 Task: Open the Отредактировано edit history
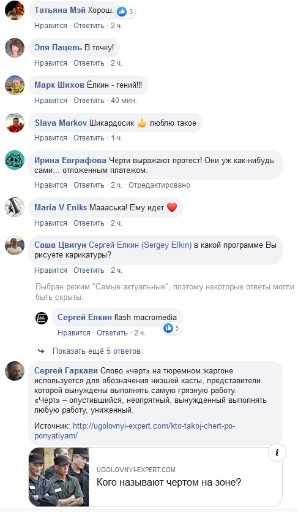[159, 185]
